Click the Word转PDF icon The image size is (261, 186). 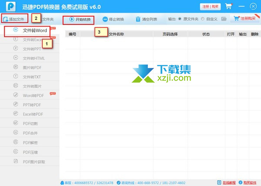(16, 95)
